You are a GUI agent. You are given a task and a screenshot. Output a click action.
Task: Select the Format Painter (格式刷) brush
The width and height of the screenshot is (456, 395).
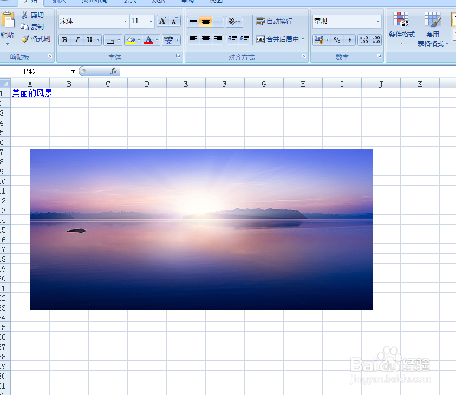[25, 39]
